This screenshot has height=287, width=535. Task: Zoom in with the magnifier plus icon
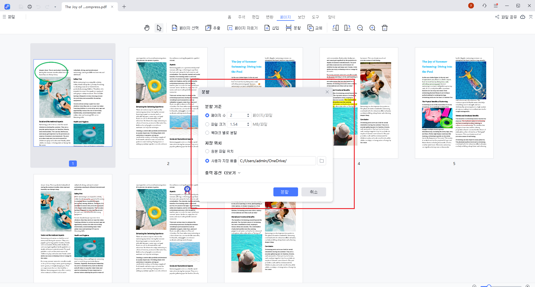coord(372,27)
